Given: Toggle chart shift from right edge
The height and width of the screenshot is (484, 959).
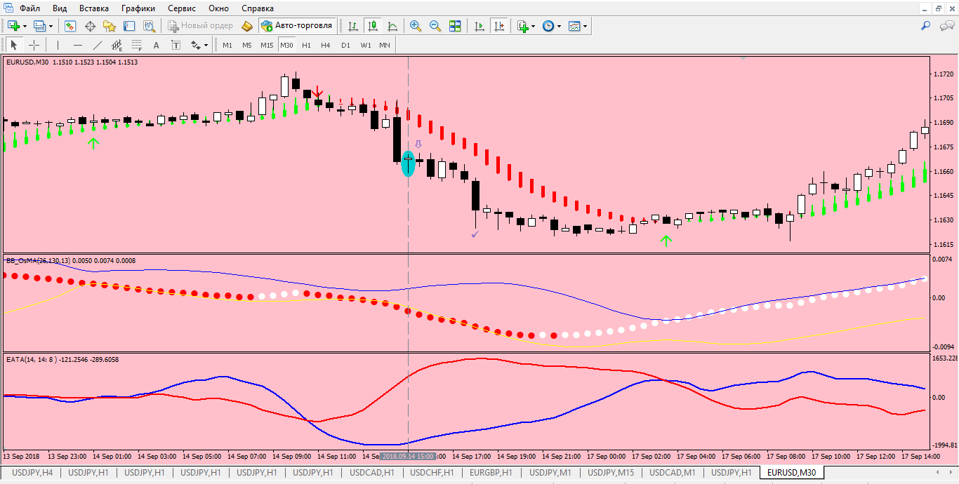Looking at the screenshot, I should 499,26.
